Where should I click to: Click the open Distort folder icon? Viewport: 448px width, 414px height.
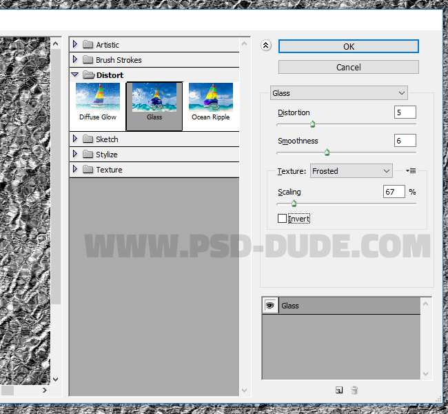click(x=89, y=75)
